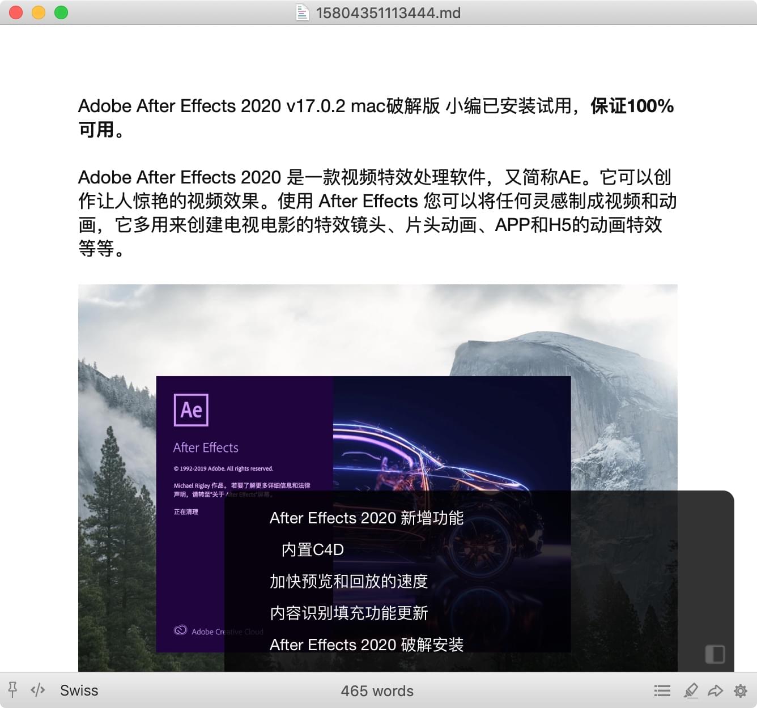Go to '加快预览和回放的速度' outline entry
Image resolution: width=757 pixels, height=708 pixels.
click(x=348, y=582)
